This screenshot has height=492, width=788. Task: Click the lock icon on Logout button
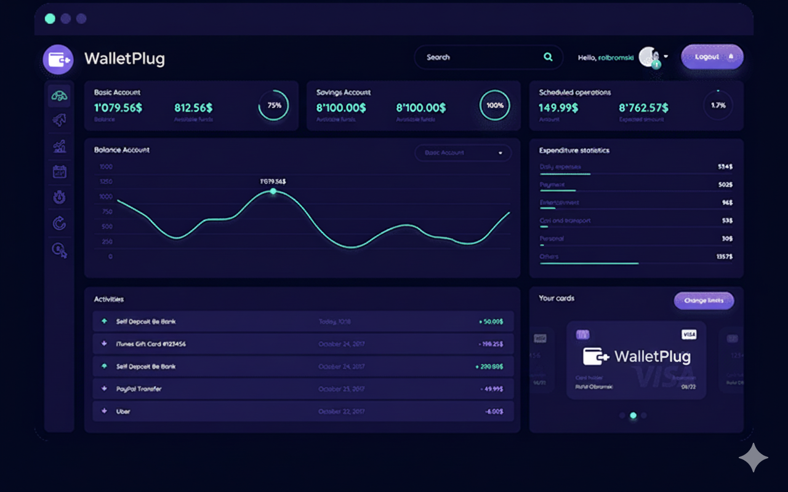pos(731,57)
